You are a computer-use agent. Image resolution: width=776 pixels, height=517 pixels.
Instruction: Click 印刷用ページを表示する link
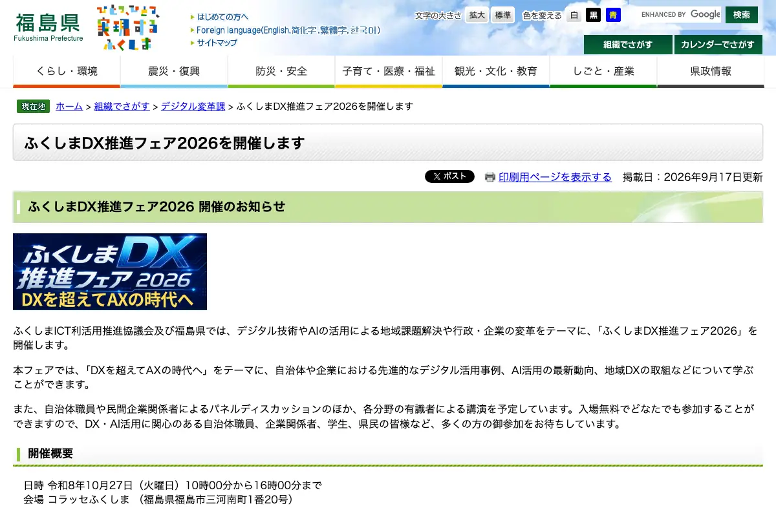click(x=555, y=177)
